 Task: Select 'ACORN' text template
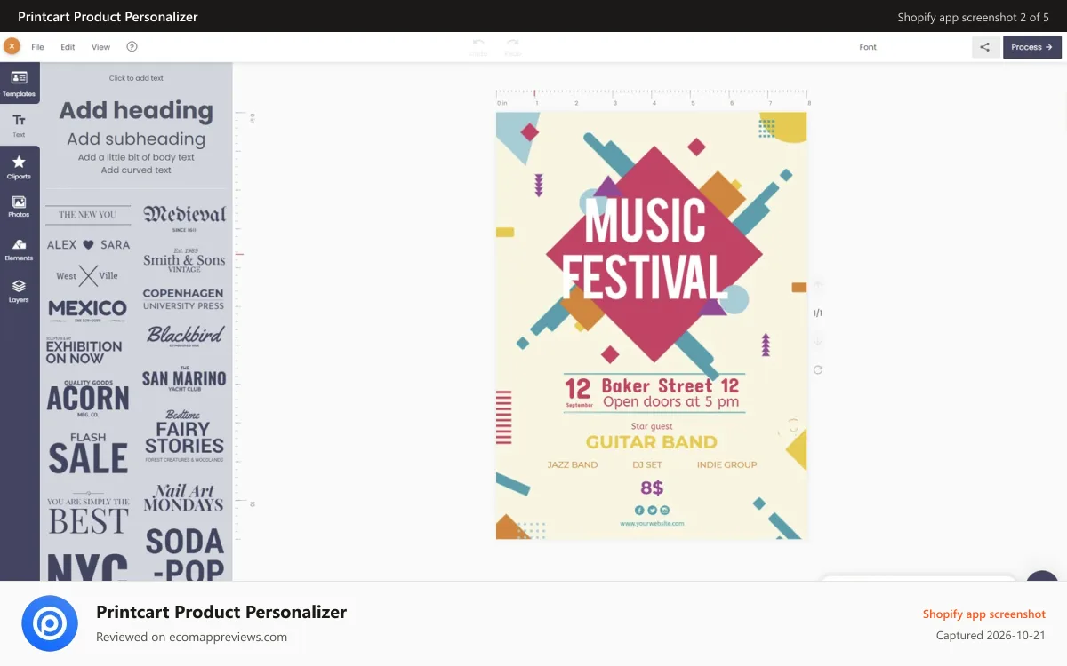tap(88, 399)
